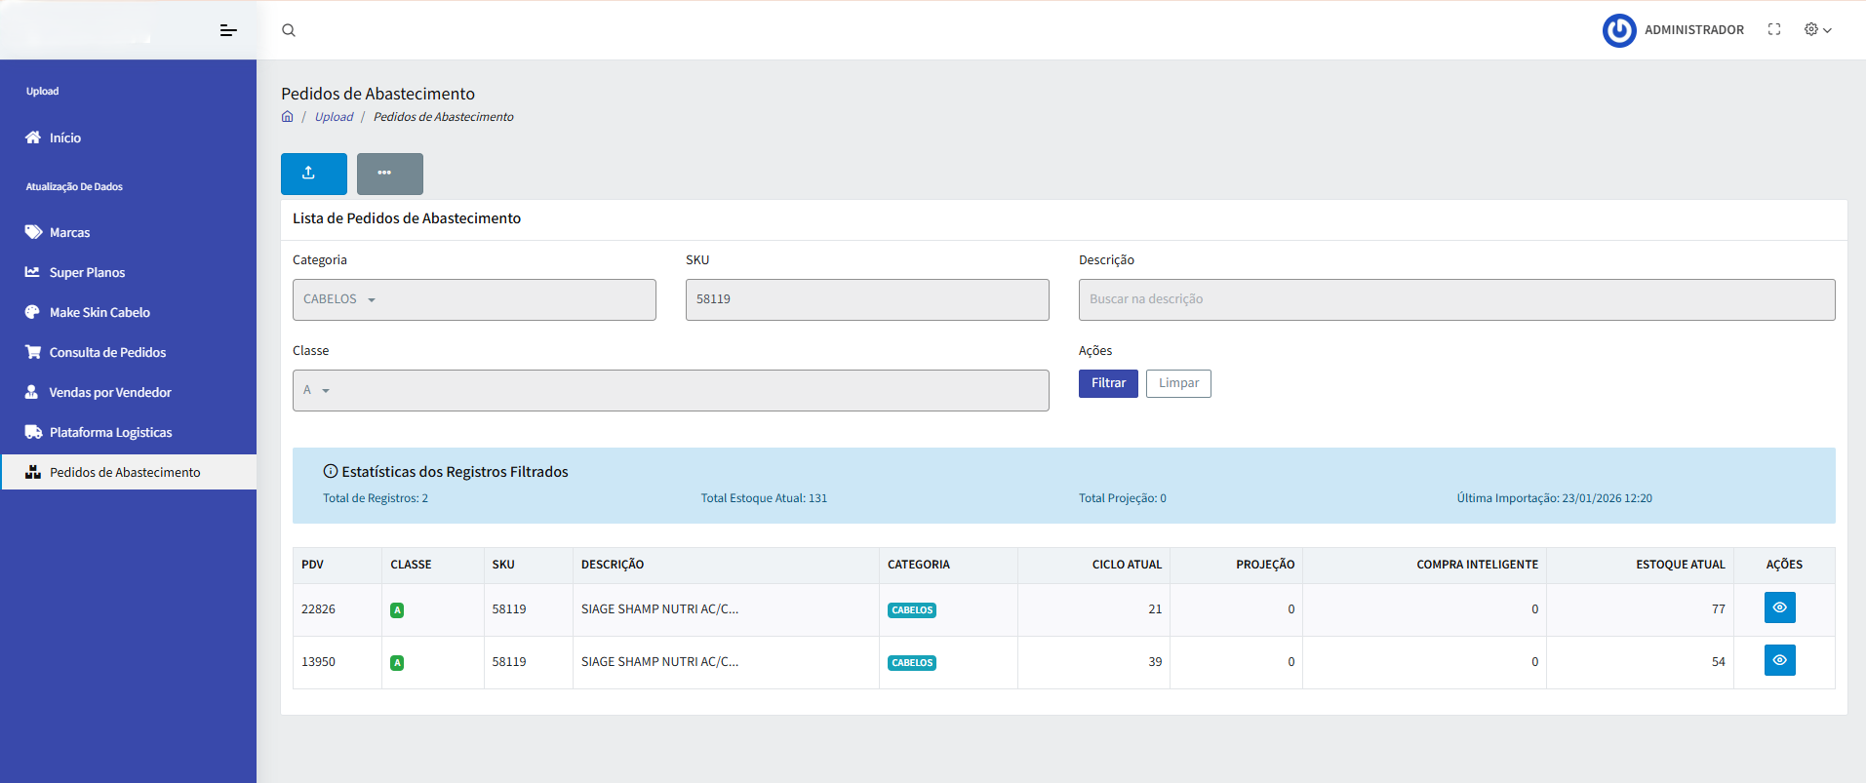Click estoque atual value 77
1866x783 pixels.
coord(1719,609)
